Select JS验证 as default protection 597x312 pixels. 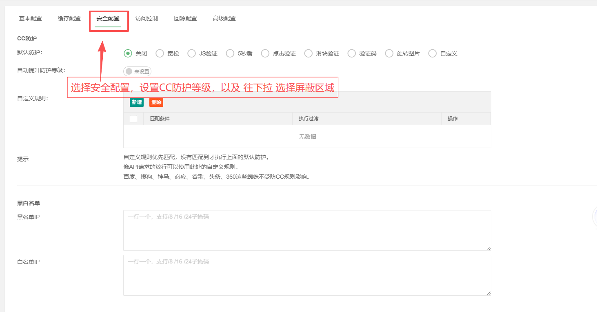pyautogui.click(x=192, y=53)
